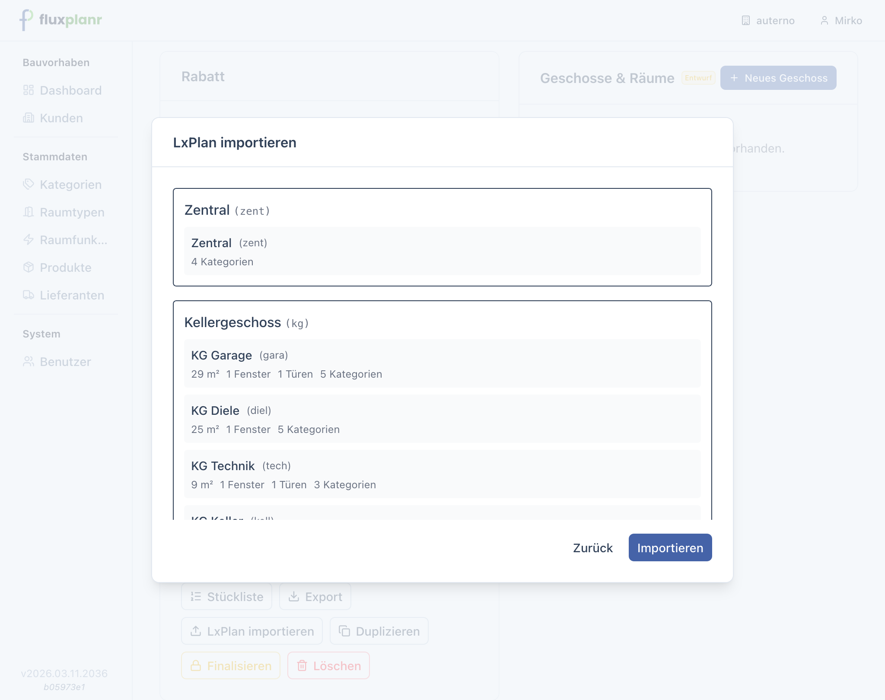Click the Mirko user profile icon
The height and width of the screenshot is (700, 885).
tap(825, 21)
